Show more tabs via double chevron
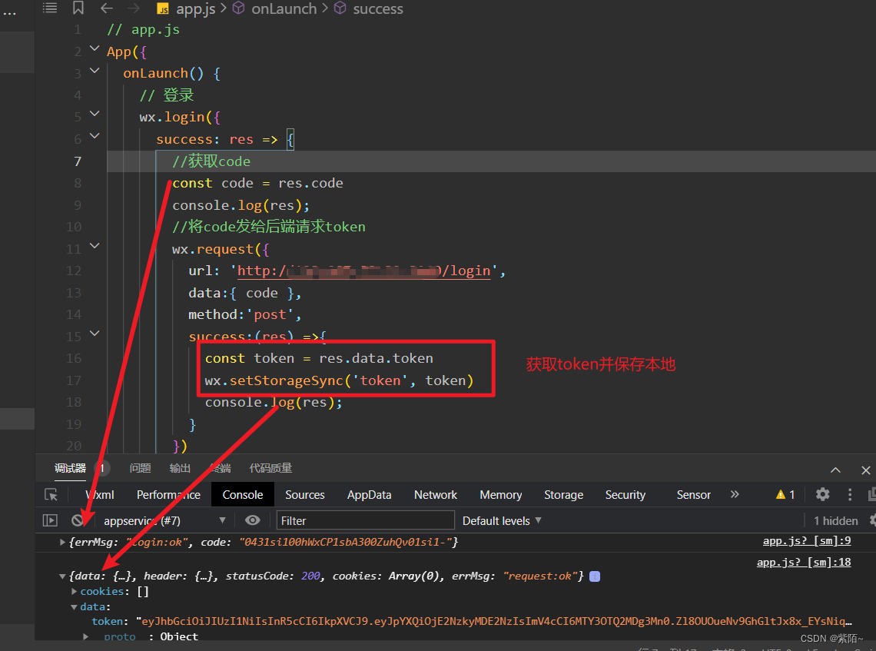 [x=735, y=494]
